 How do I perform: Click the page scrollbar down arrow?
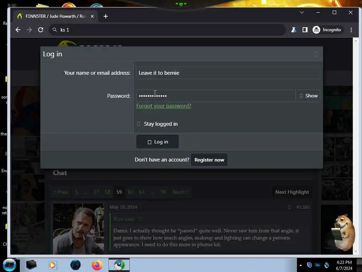[356, 251]
